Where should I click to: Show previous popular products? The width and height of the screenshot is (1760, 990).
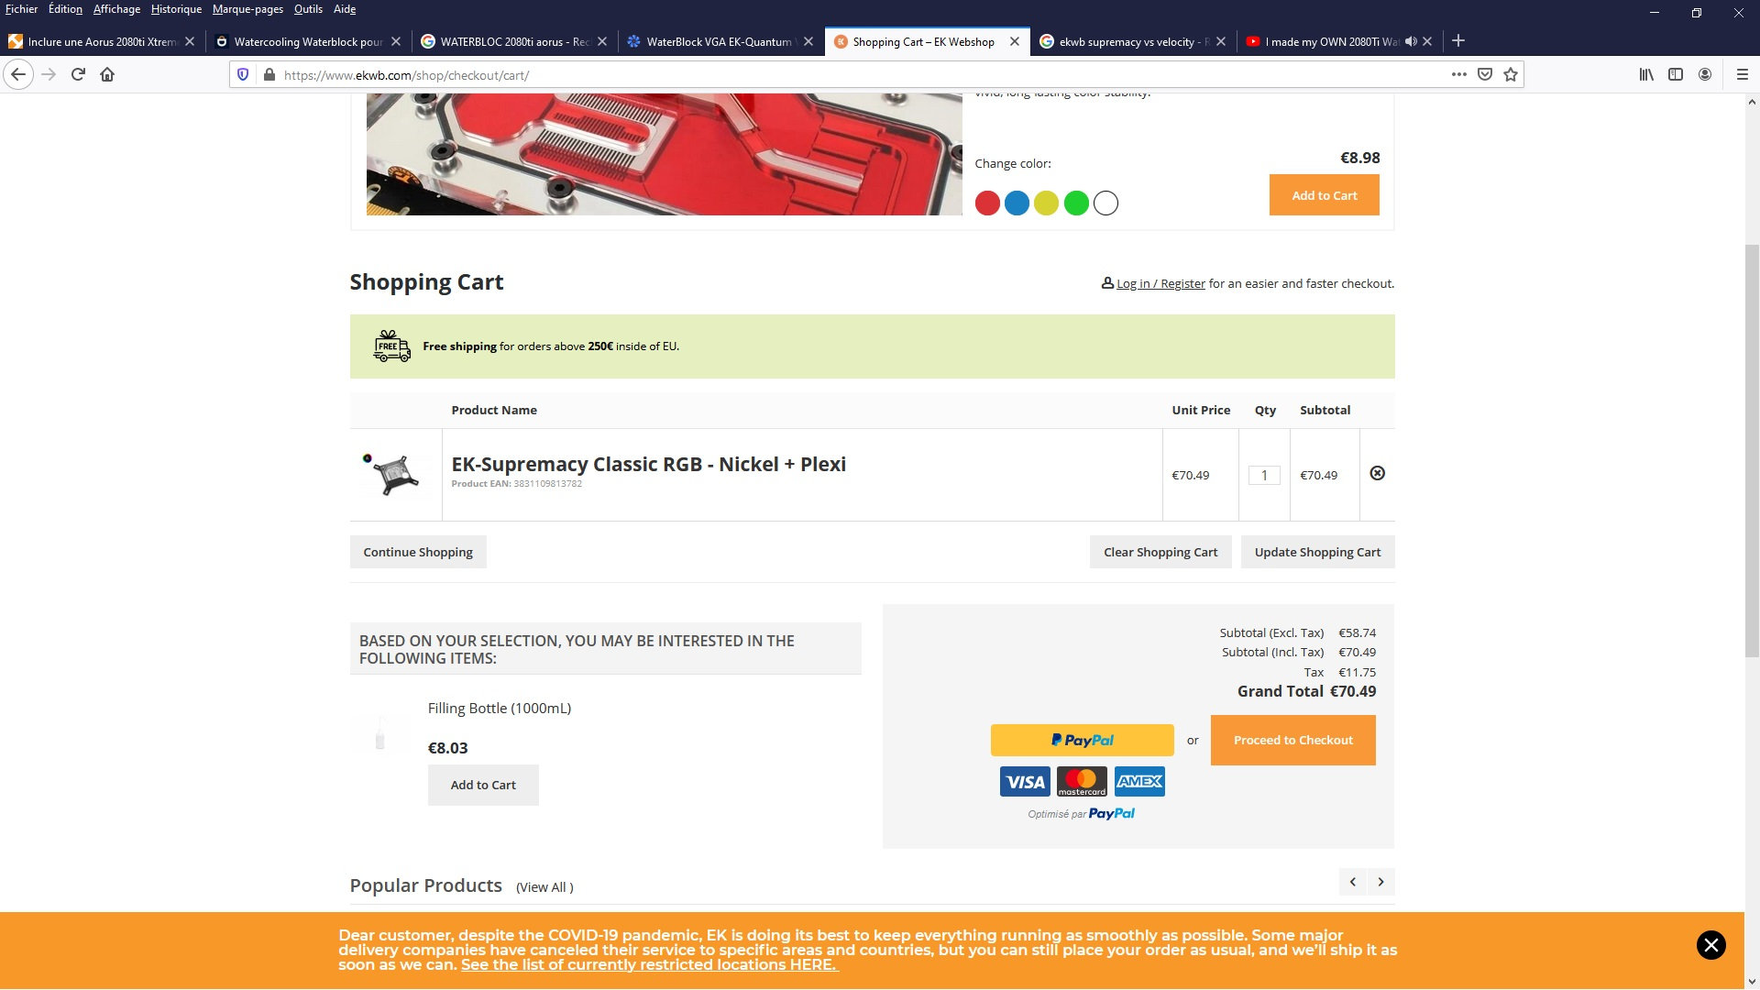click(x=1352, y=882)
